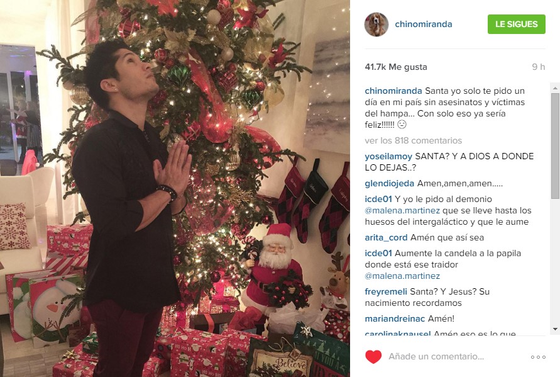The width and height of the screenshot is (560, 377).
Task: Open chinomiranda username in caption
Action: 393,91
